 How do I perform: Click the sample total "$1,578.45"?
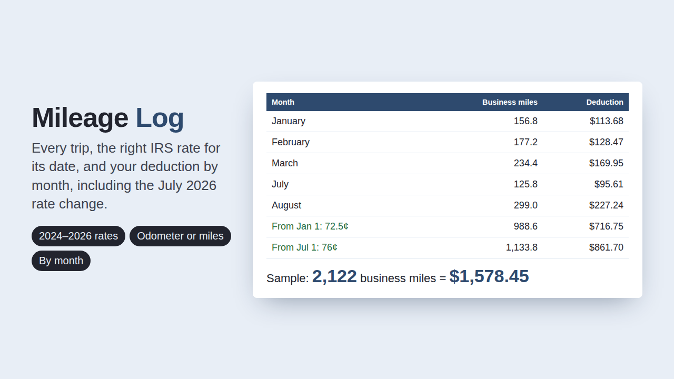[x=489, y=276]
